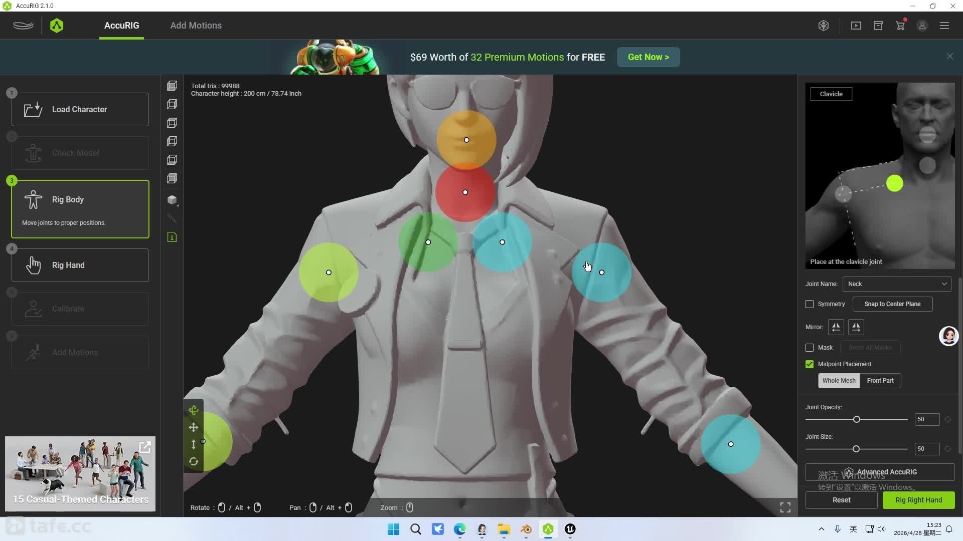Open the external link icon on characters promo
This screenshot has height=541, width=963.
(145, 447)
